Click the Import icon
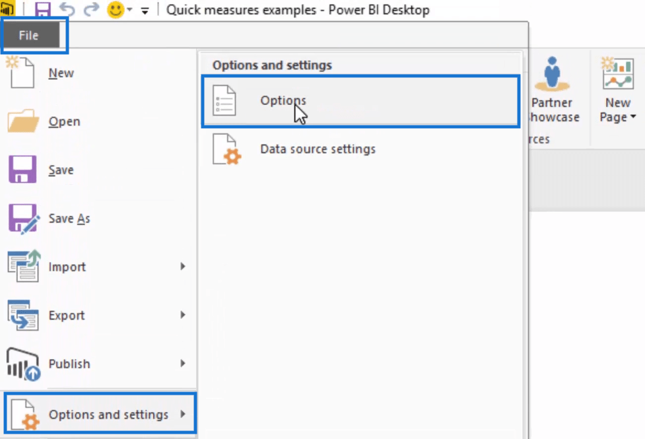The width and height of the screenshot is (645, 439). point(24,266)
